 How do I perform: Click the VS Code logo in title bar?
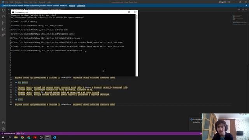point(2,2)
